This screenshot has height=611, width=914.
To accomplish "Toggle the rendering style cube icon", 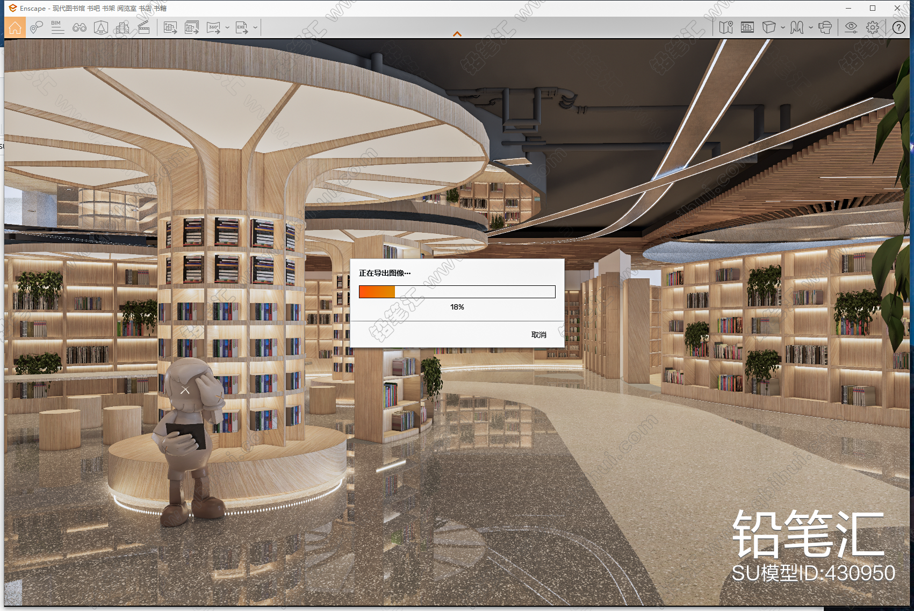I will (x=769, y=27).
